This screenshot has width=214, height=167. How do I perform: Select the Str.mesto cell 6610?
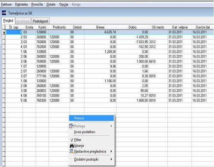(158, 62)
